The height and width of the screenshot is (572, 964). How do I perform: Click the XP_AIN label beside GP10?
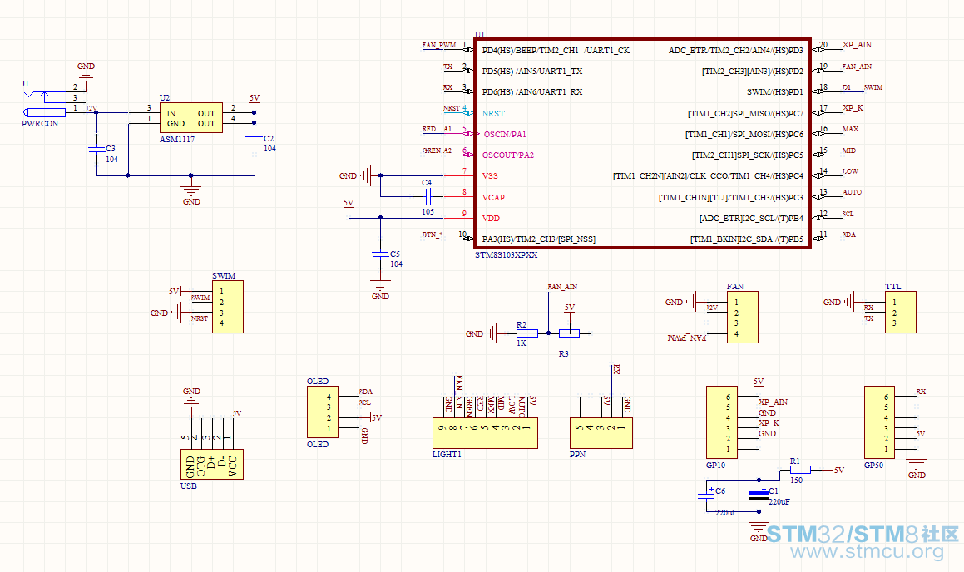click(x=773, y=402)
